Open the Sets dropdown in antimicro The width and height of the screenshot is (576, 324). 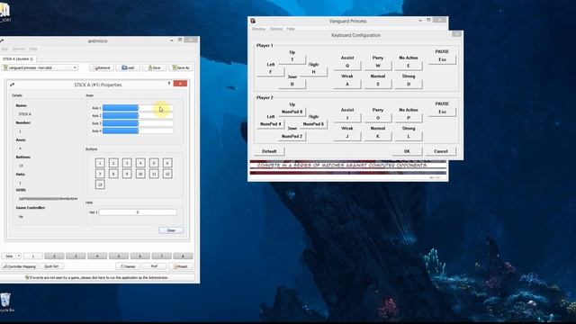[x=11, y=256]
